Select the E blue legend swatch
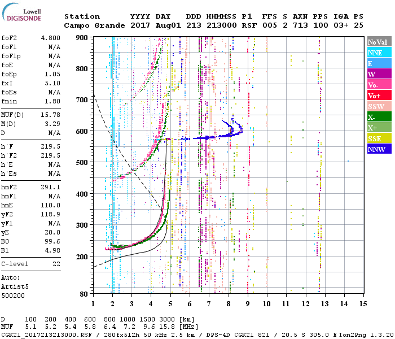Image resolution: width=395 pixels, height=339 pixels. pos(379,63)
